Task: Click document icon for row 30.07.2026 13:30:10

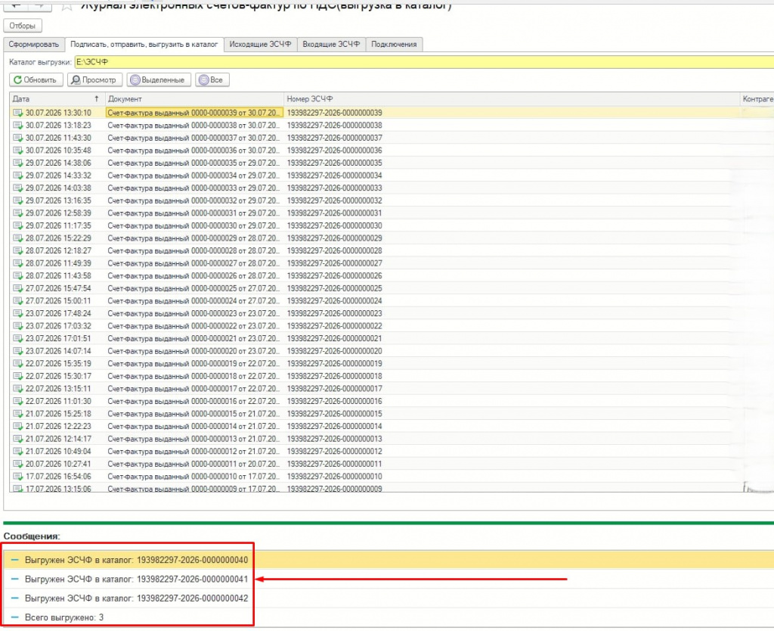Action: tap(18, 113)
